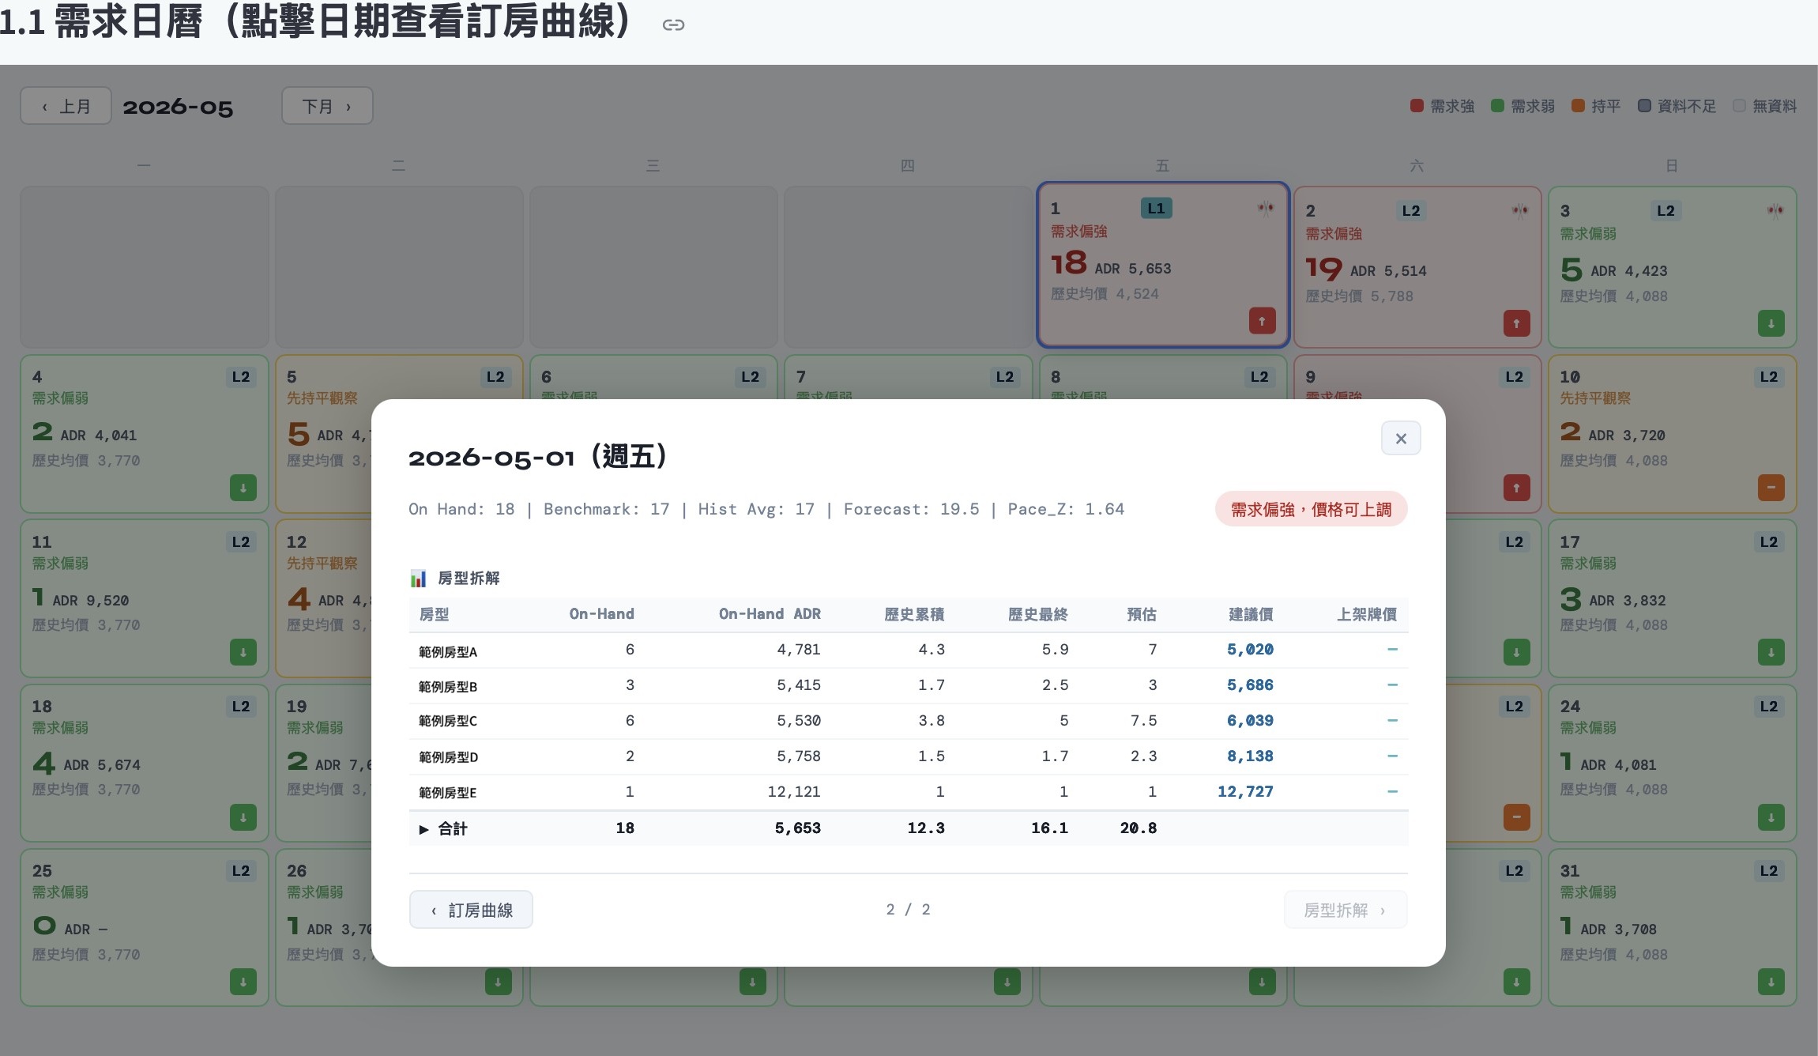Click the bar chart icon beside 房型拆解
The image size is (1818, 1056).
[x=418, y=579]
